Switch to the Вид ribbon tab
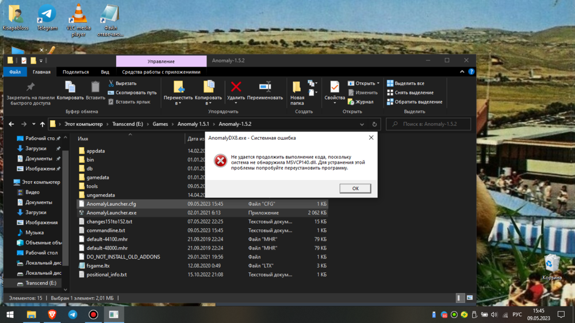Viewport: 575px width, 323px height. pyautogui.click(x=105, y=72)
